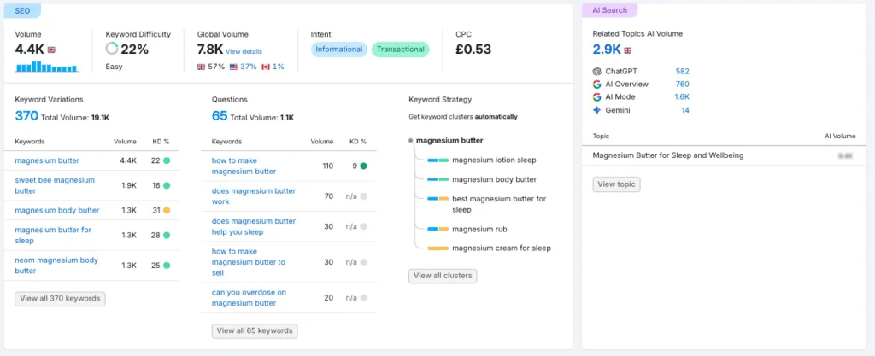Screen dimensions: 875x356
Task: Click KD dot for magnesium butter for sleep
Action: 167,235
